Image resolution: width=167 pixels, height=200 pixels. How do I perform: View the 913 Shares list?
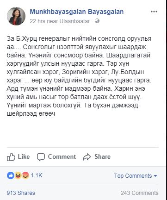[21, 193]
